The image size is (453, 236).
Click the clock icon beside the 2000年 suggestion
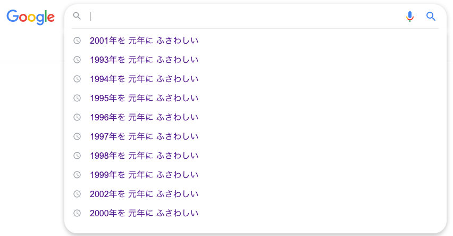tap(77, 213)
